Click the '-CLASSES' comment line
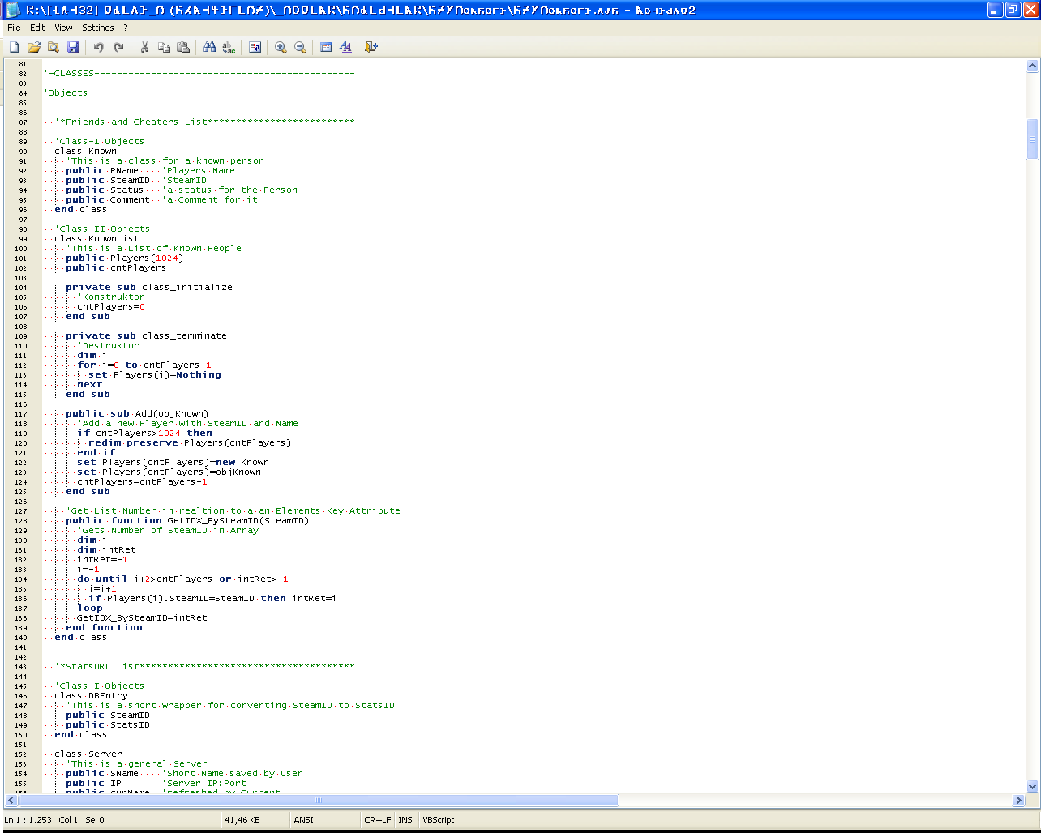The width and height of the screenshot is (1041, 833). (199, 73)
